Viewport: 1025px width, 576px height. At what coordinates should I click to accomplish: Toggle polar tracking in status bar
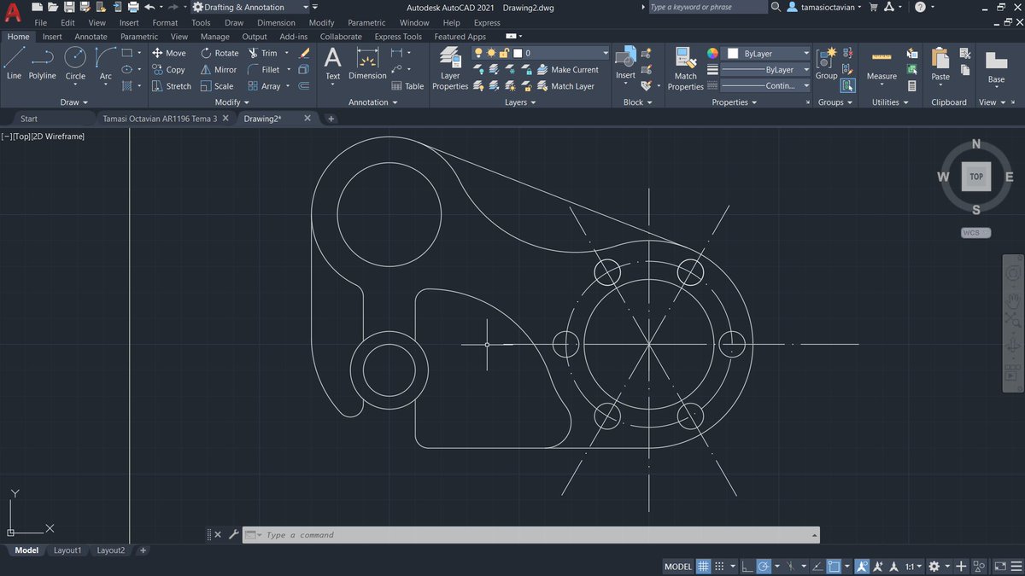coord(764,567)
